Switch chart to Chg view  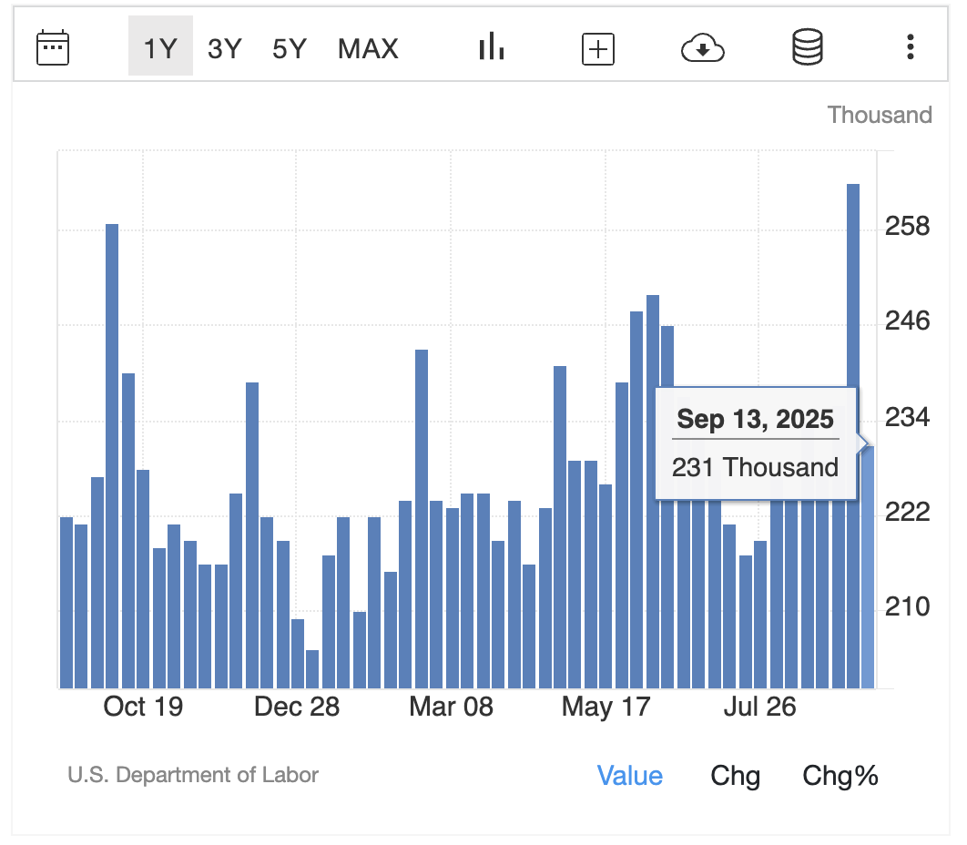pyautogui.click(x=735, y=776)
